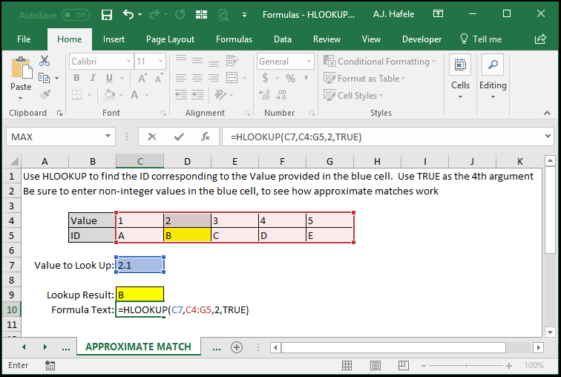Click Page Layout view icon in status bar
Screen dimensions: 561x377
click(x=375, y=365)
